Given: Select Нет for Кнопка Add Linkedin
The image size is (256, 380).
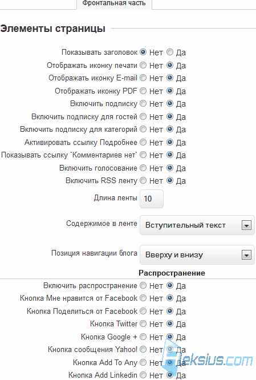Looking at the screenshot, I should tap(143, 375).
